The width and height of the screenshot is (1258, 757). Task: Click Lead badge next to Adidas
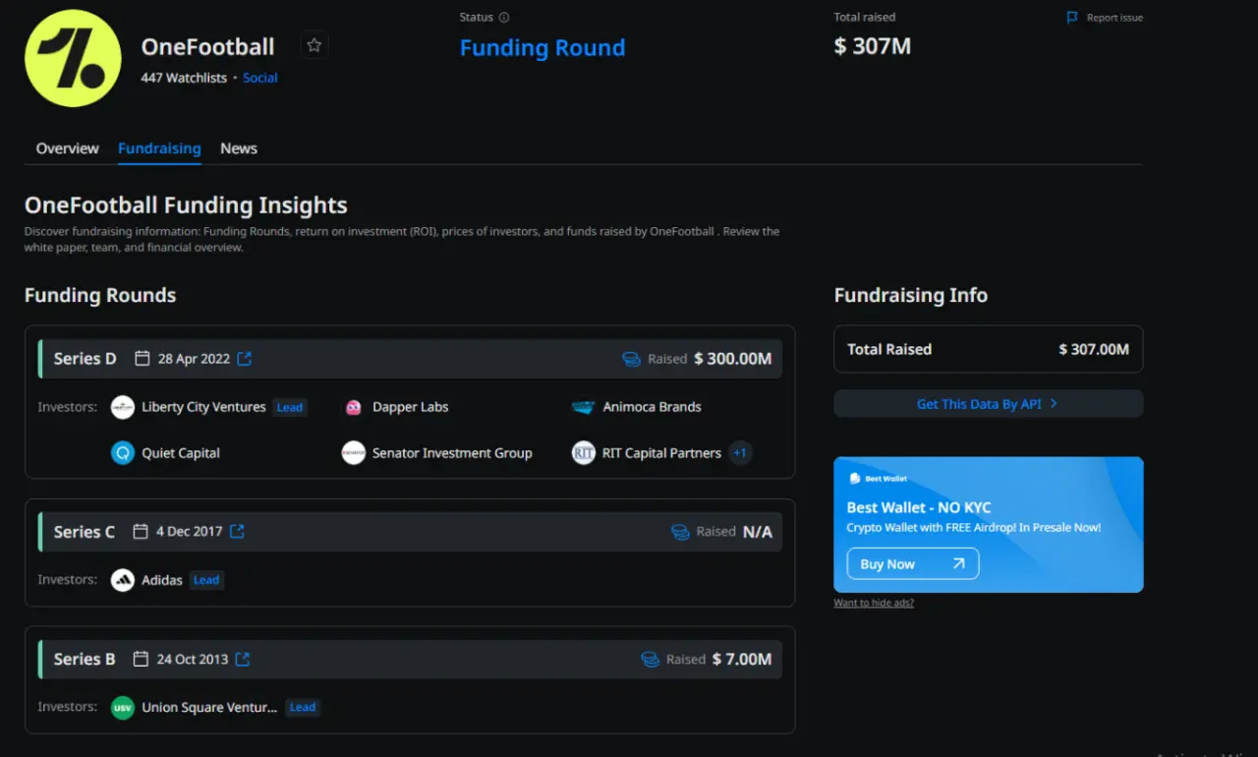[206, 580]
